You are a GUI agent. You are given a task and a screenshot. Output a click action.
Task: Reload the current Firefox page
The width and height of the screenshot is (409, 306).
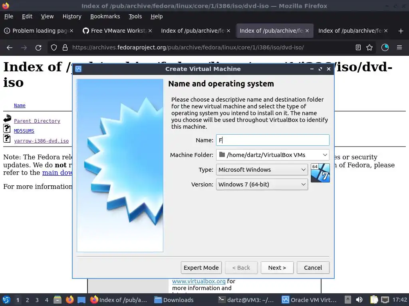coord(38,48)
